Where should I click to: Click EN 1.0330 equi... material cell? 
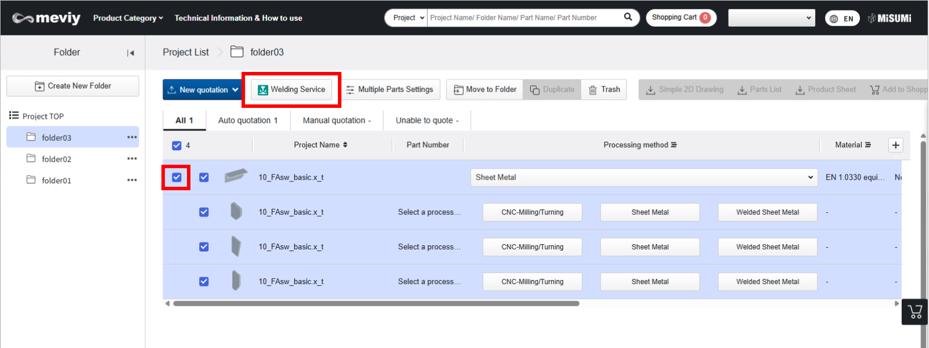tap(855, 177)
